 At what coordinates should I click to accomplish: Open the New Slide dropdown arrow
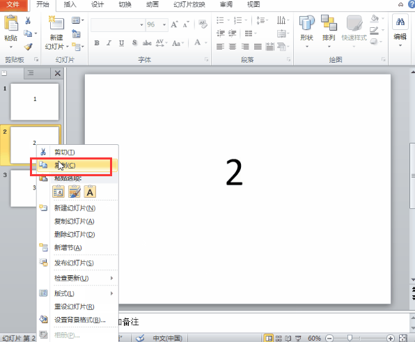68,47
